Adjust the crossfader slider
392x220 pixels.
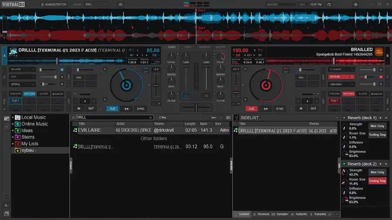coord(196,107)
